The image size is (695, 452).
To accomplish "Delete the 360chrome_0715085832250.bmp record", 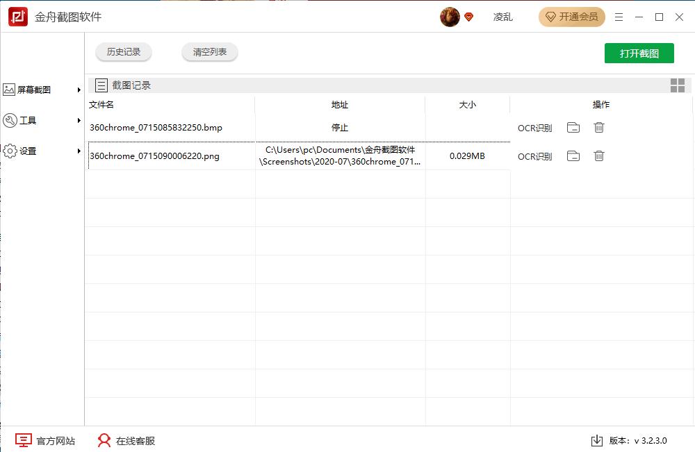I will [599, 128].
